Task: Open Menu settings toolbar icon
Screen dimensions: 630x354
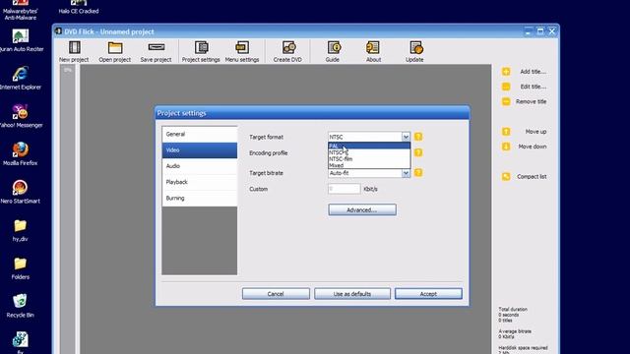Action: pos(242,47)
